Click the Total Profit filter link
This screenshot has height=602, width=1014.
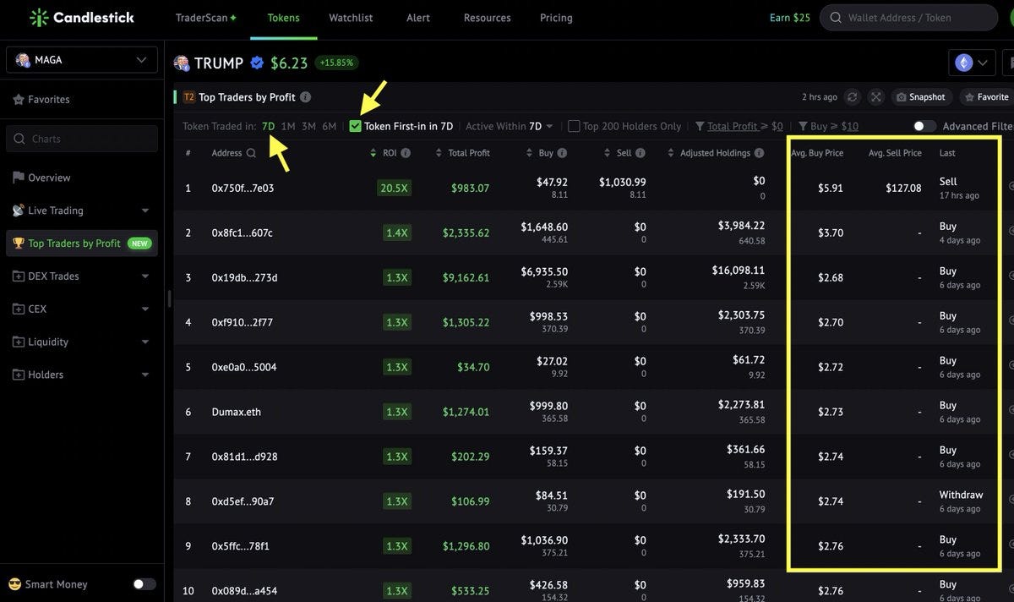pos(733,126)
